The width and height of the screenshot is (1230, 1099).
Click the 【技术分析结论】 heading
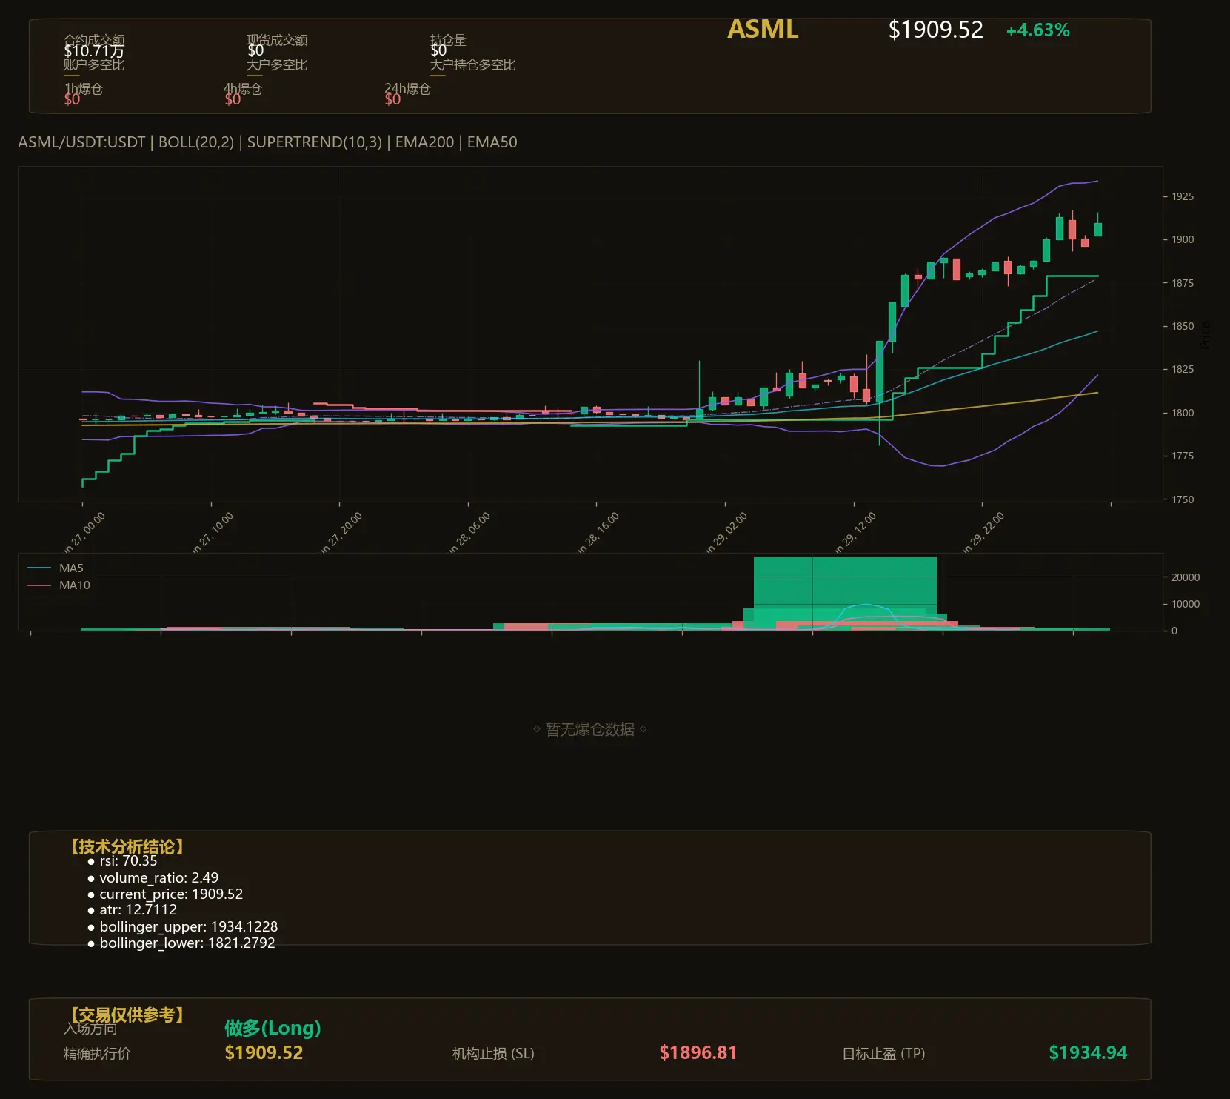(x=126, y=847)
